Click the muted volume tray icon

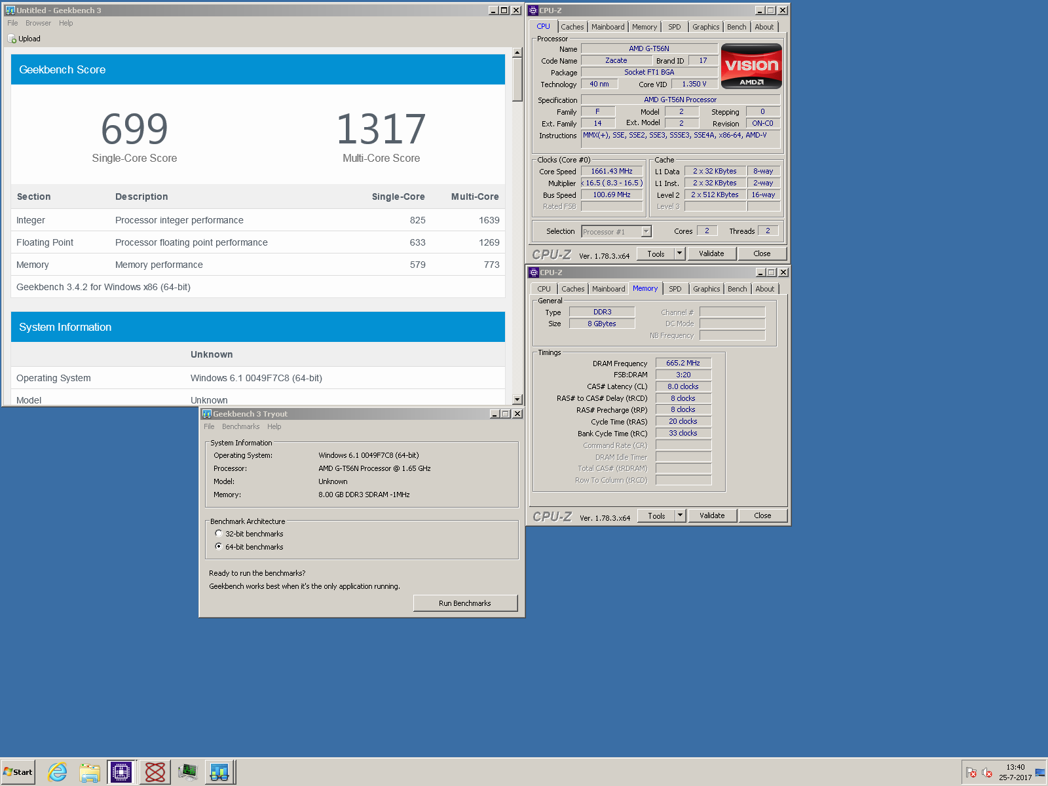coord(987,772)
